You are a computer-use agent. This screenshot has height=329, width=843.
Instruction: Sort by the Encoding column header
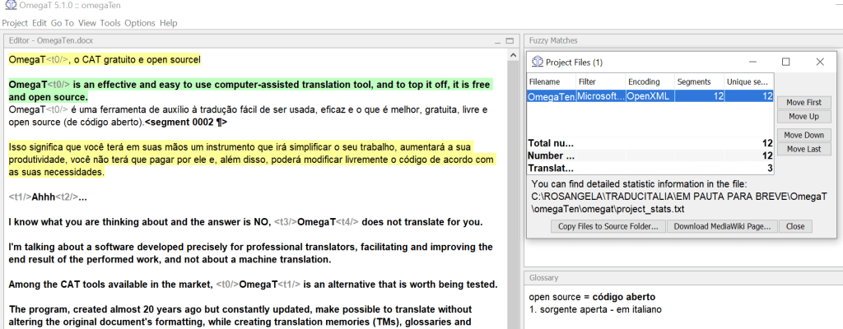650,81
